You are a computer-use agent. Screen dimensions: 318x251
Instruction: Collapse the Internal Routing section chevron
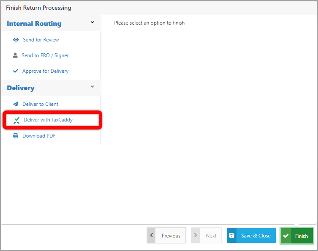[x=92, y=22]
